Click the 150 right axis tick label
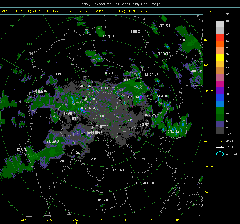The height and width of the screenshot is (224, 240). point(206,40)
